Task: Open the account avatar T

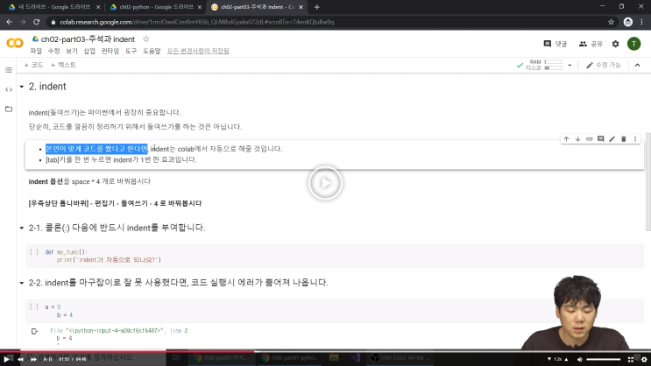Action: [x=634, y=44]
